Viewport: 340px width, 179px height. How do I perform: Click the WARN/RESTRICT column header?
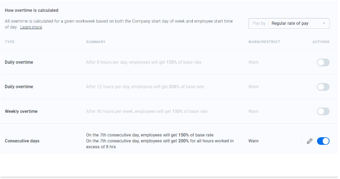point(264,42)
